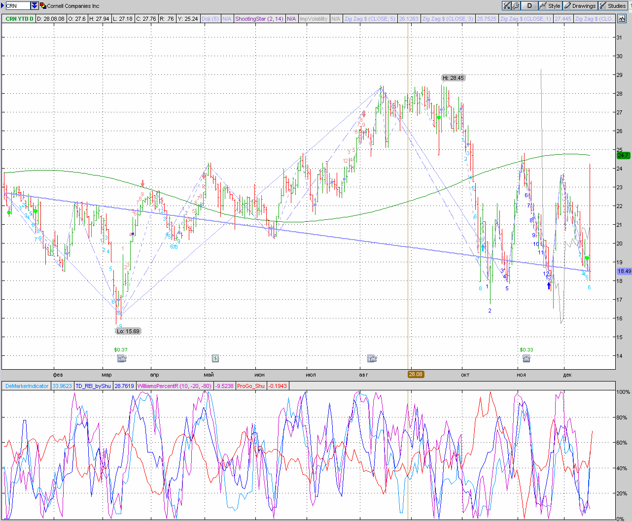Image resolution: width=632 pixels, height=522 pixels.
Task: Click the colored squares icon beside Cornell Companies
Action: point(43,6)
